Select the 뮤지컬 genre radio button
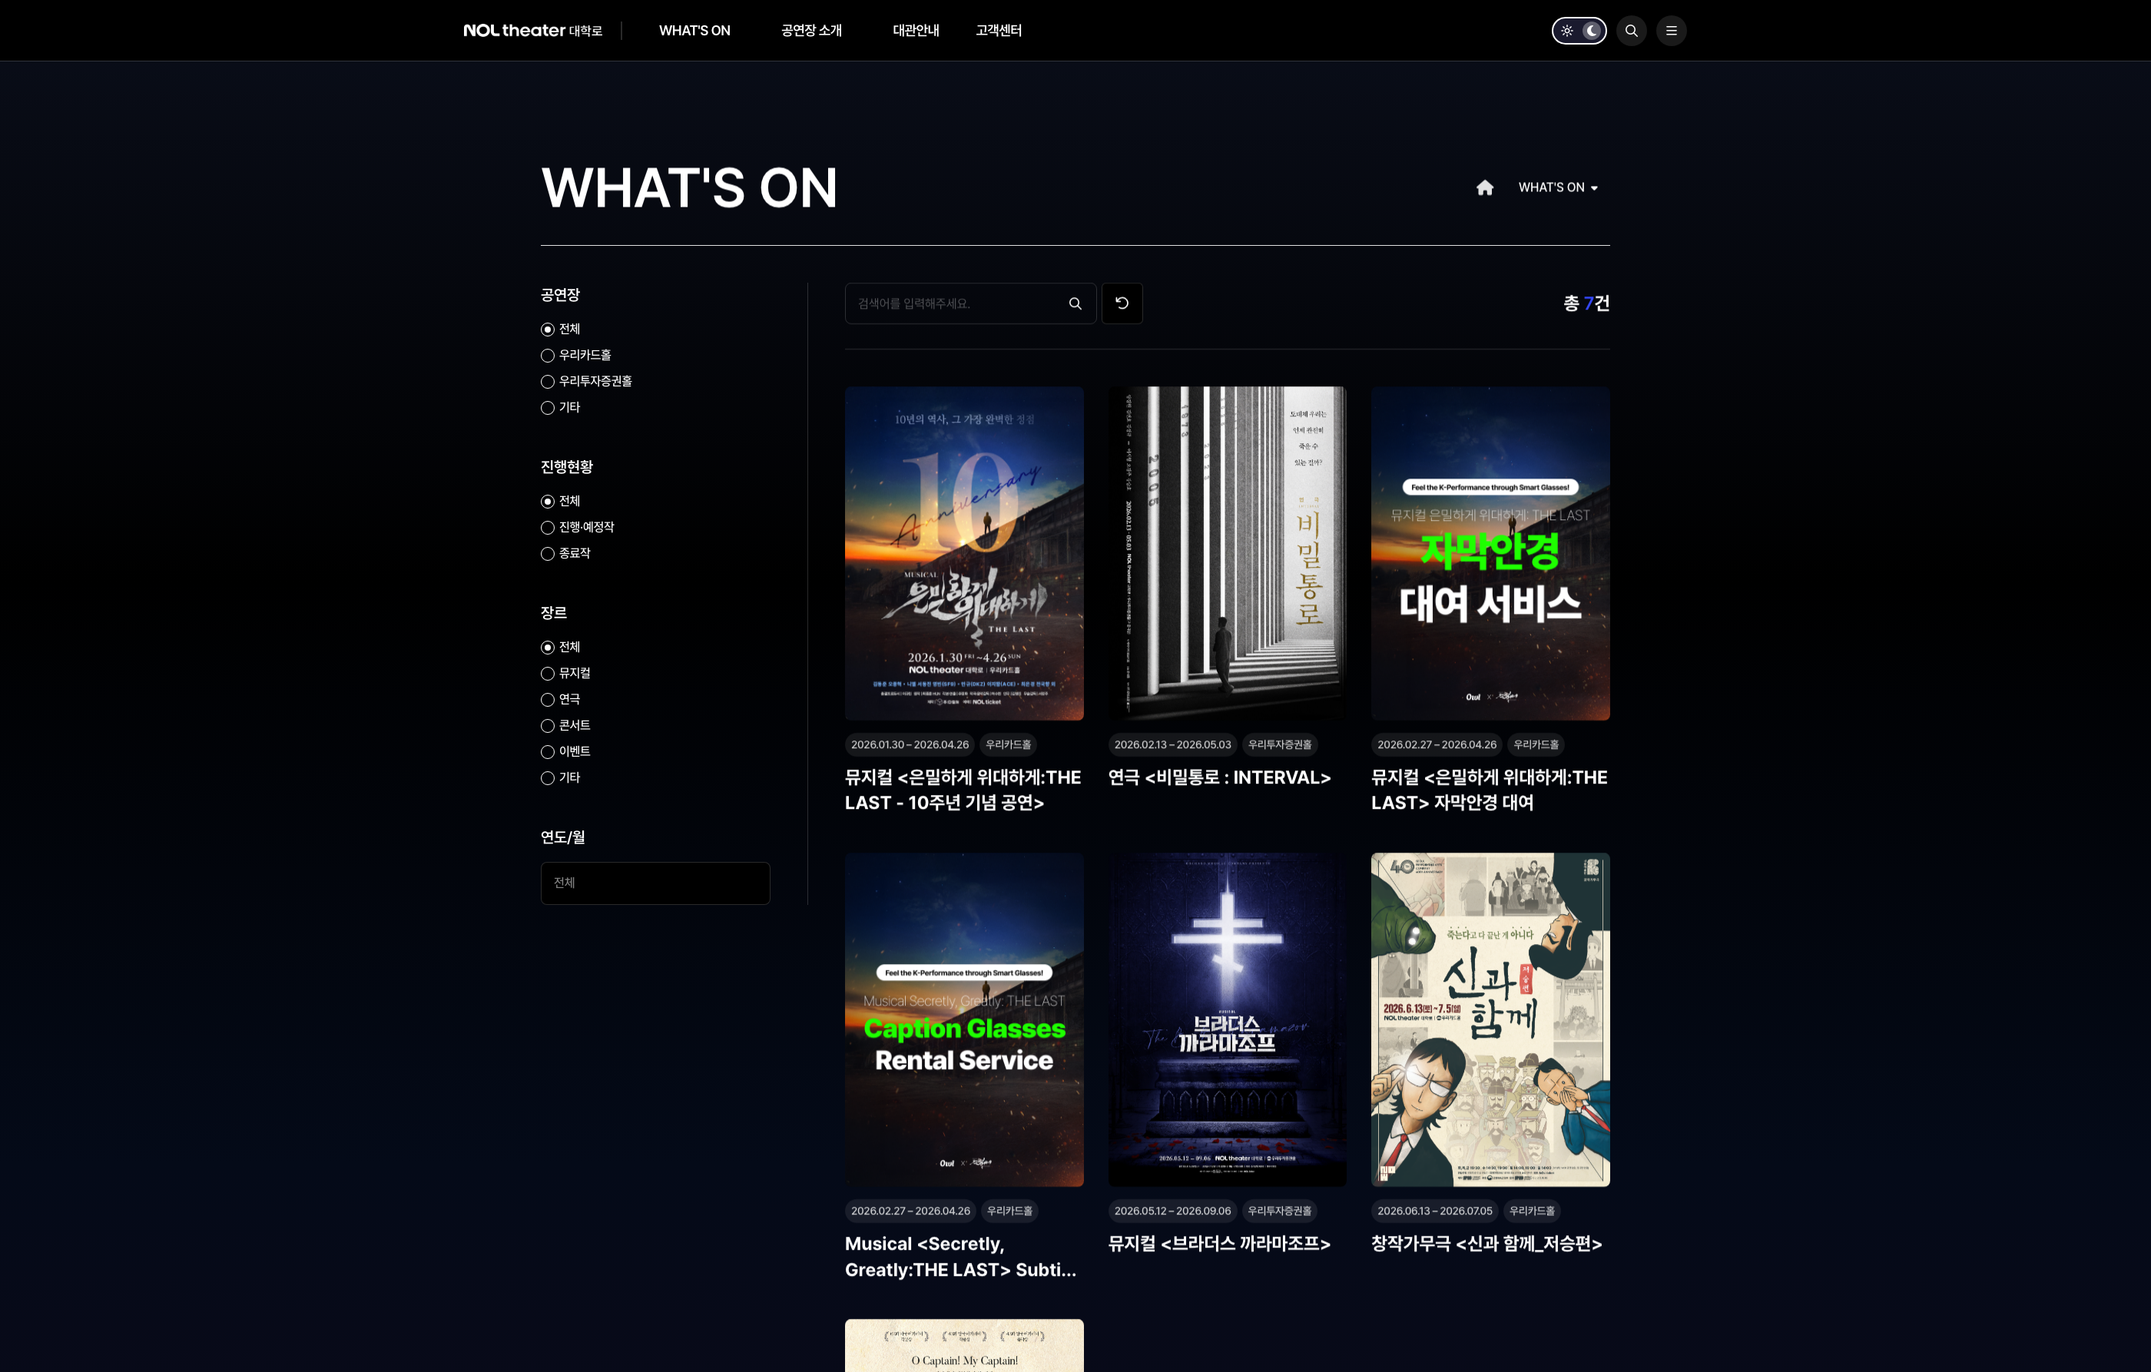Viewport: 2151px width, 1372px height. point(548,674)
